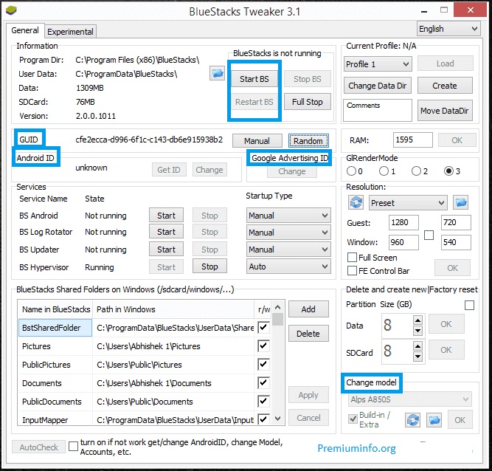Increase Data partition size stepper
Viewport: 492px width, 471px height.
[x=417, y=320]
